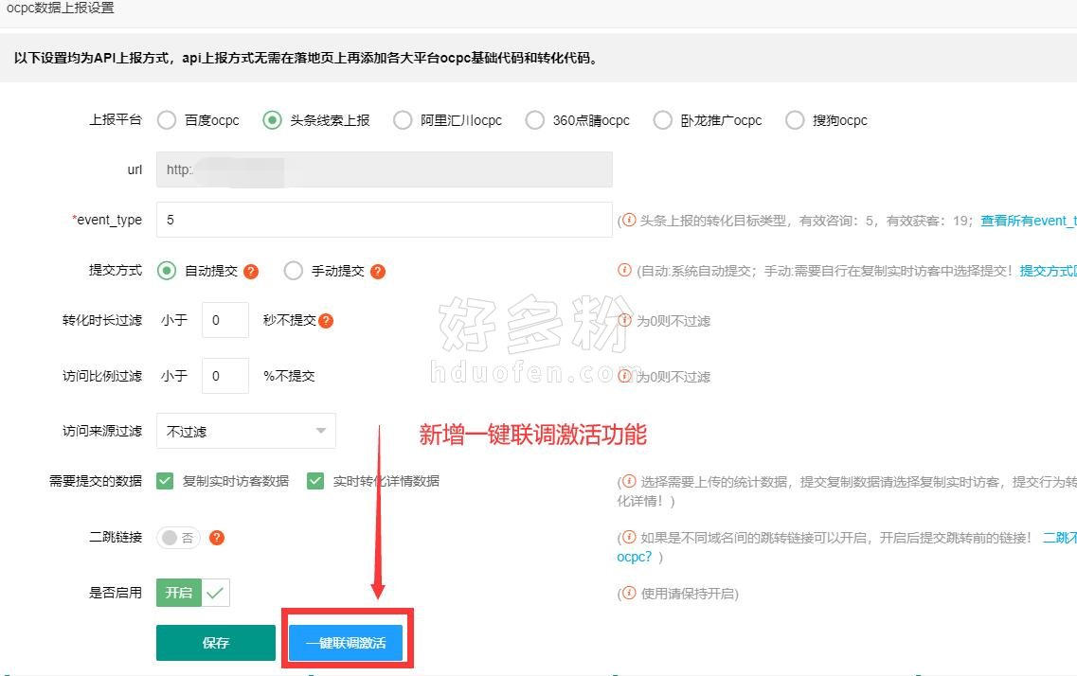Select 阿里汇川ocpc radio option
Viewport: 1077px width, 676px height.
[403, 120]
